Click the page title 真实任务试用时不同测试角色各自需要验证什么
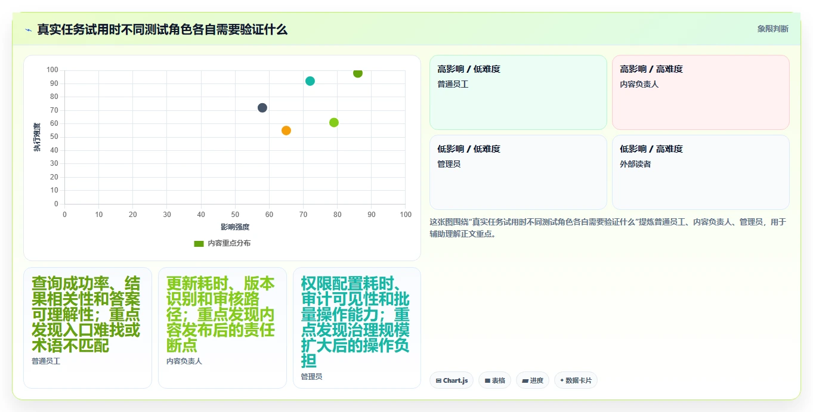The height and width of the screenshot is (412, 813). tap(162, 30)
